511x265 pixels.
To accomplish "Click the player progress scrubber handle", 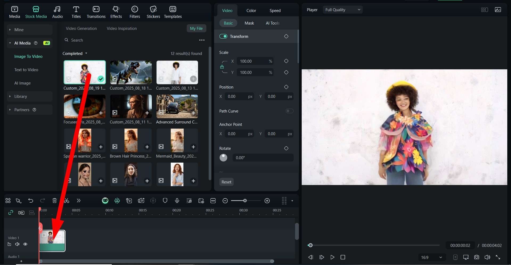I will click(310, 245).
